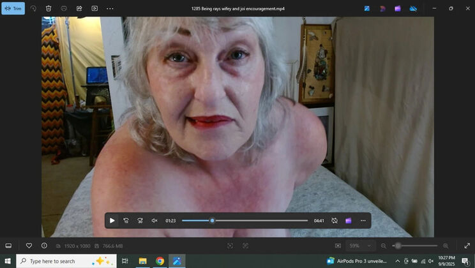
Task: Open File Explorer from taskbar
Action: point(142,261)
